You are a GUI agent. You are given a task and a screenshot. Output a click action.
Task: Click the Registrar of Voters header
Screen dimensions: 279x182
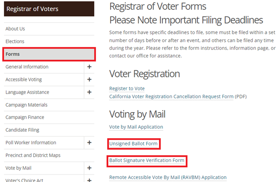(x=33, y=9)
